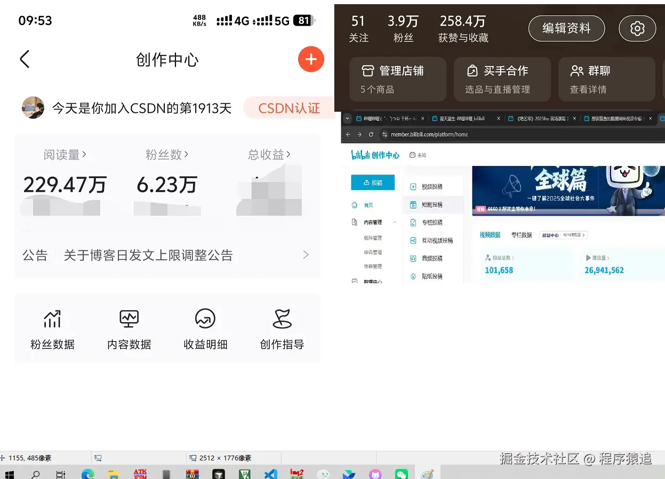Open WeChat from taskbar
Image resolution: width=665 pixels, height=479 pixels.
402,474
